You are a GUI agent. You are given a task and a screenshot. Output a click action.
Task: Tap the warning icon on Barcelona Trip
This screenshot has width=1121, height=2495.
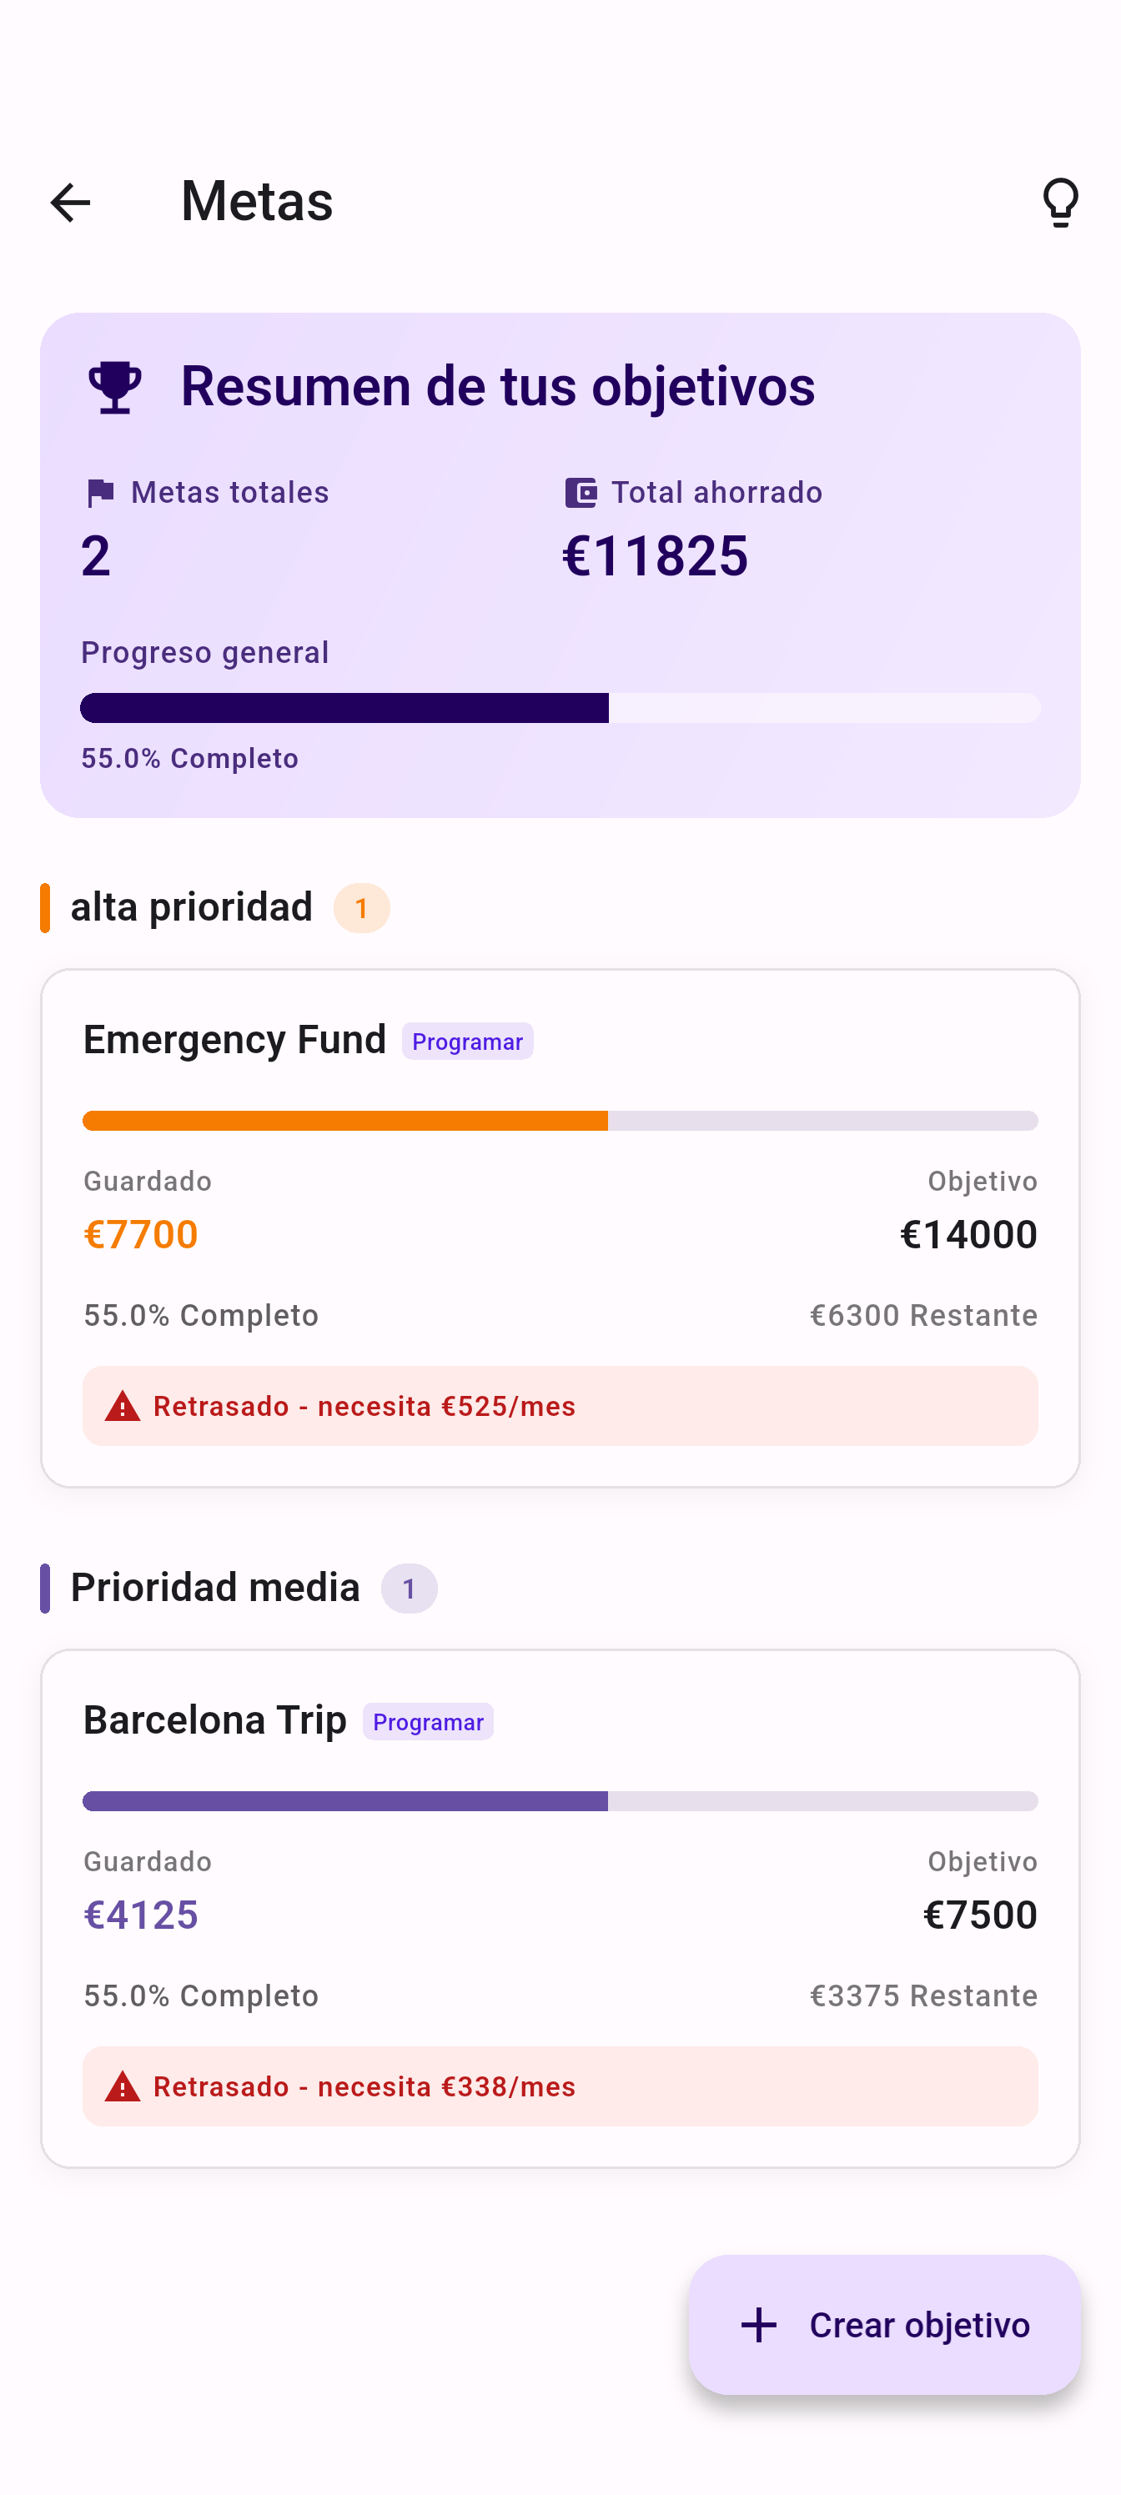[x=122, y=2086]
